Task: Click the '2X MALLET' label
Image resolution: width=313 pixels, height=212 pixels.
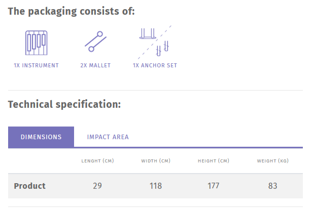Action: tap(95, 65)
